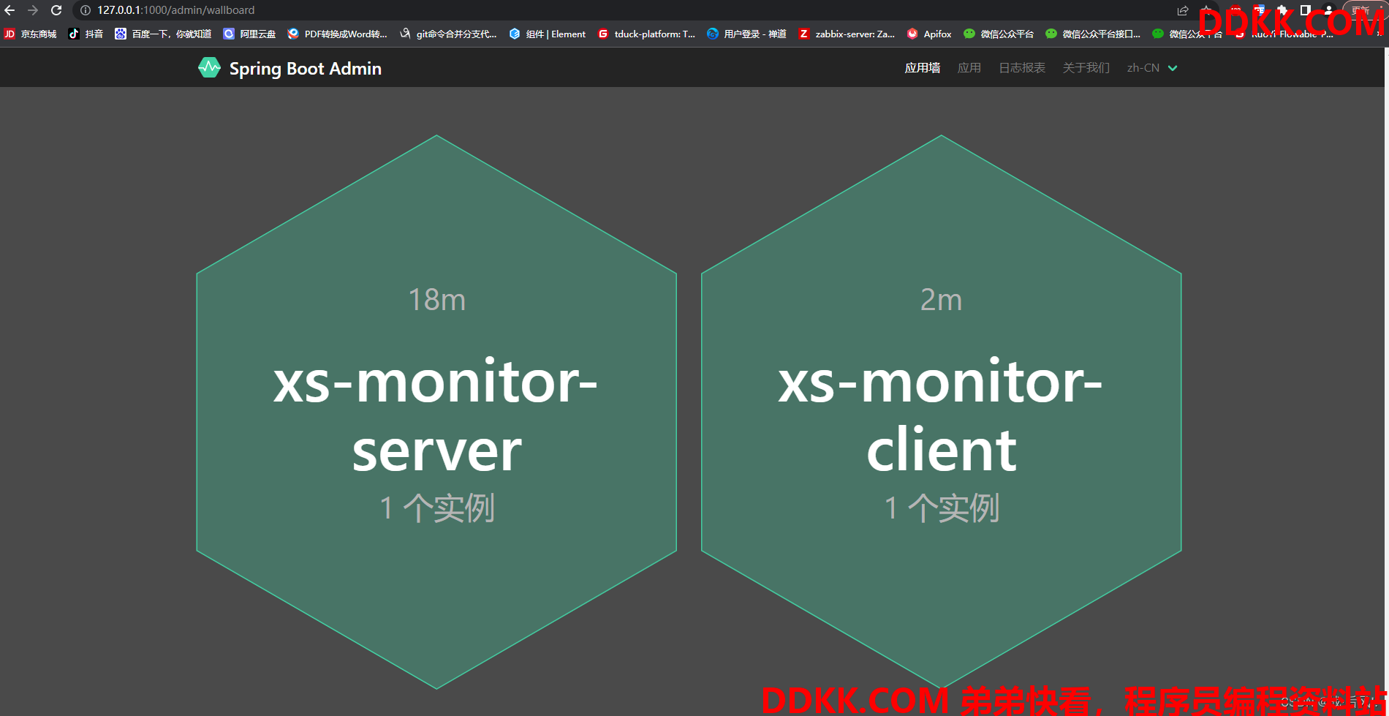Switch to the 应用墙 tab
The image size is (1389, 716).
(923, 68)
